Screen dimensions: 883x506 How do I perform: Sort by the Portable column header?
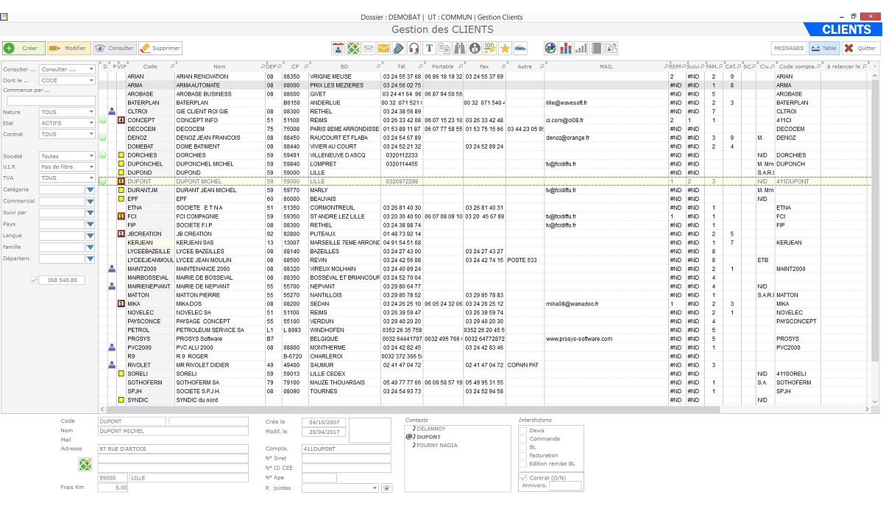tap(442, 66)
